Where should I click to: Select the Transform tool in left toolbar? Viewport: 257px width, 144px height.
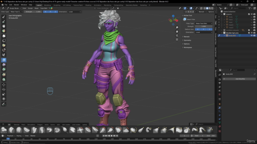(x=4, y=99)
